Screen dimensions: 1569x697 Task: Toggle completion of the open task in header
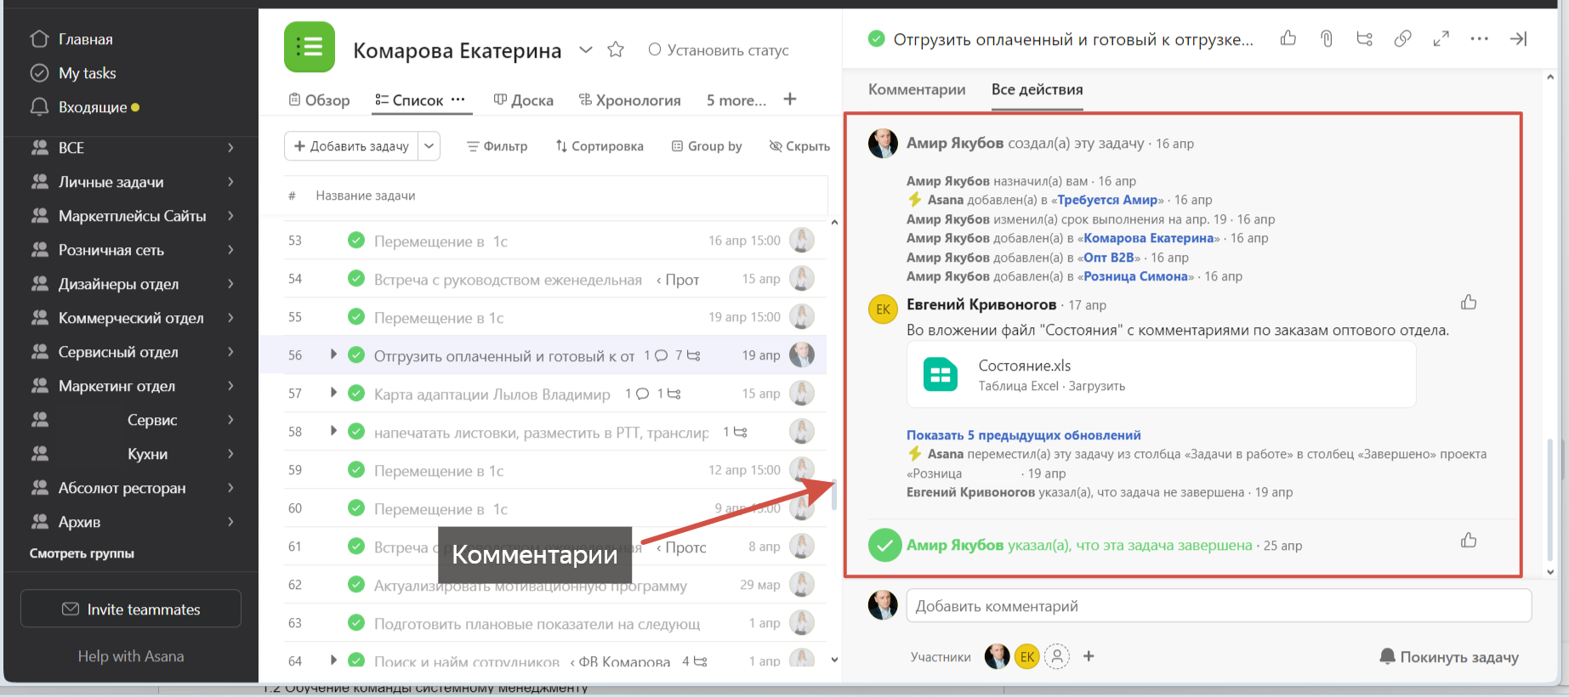(x=876, y=38)
